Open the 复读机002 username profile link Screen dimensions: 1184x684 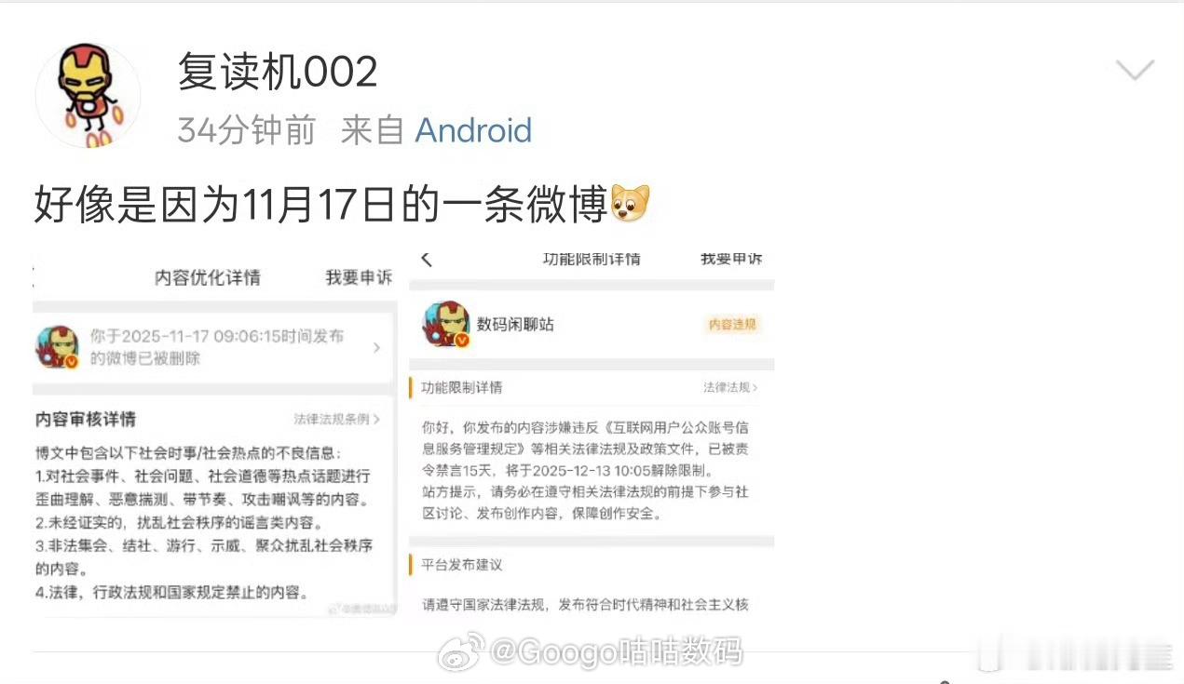click(278, 72)
